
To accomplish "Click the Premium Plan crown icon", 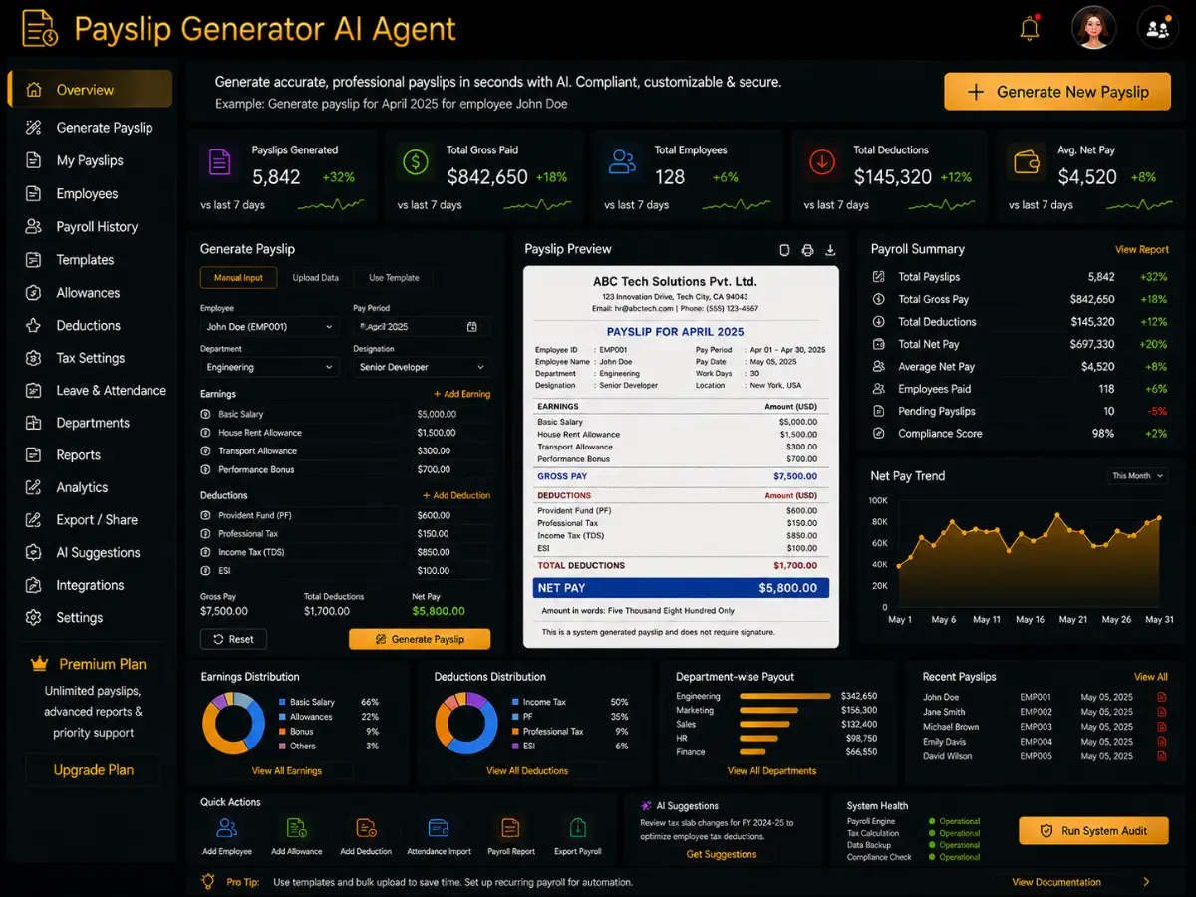I will (40, 664).
